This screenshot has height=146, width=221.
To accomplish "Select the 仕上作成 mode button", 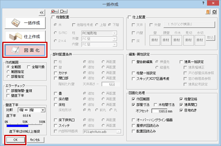I will (x=25, y=36).
